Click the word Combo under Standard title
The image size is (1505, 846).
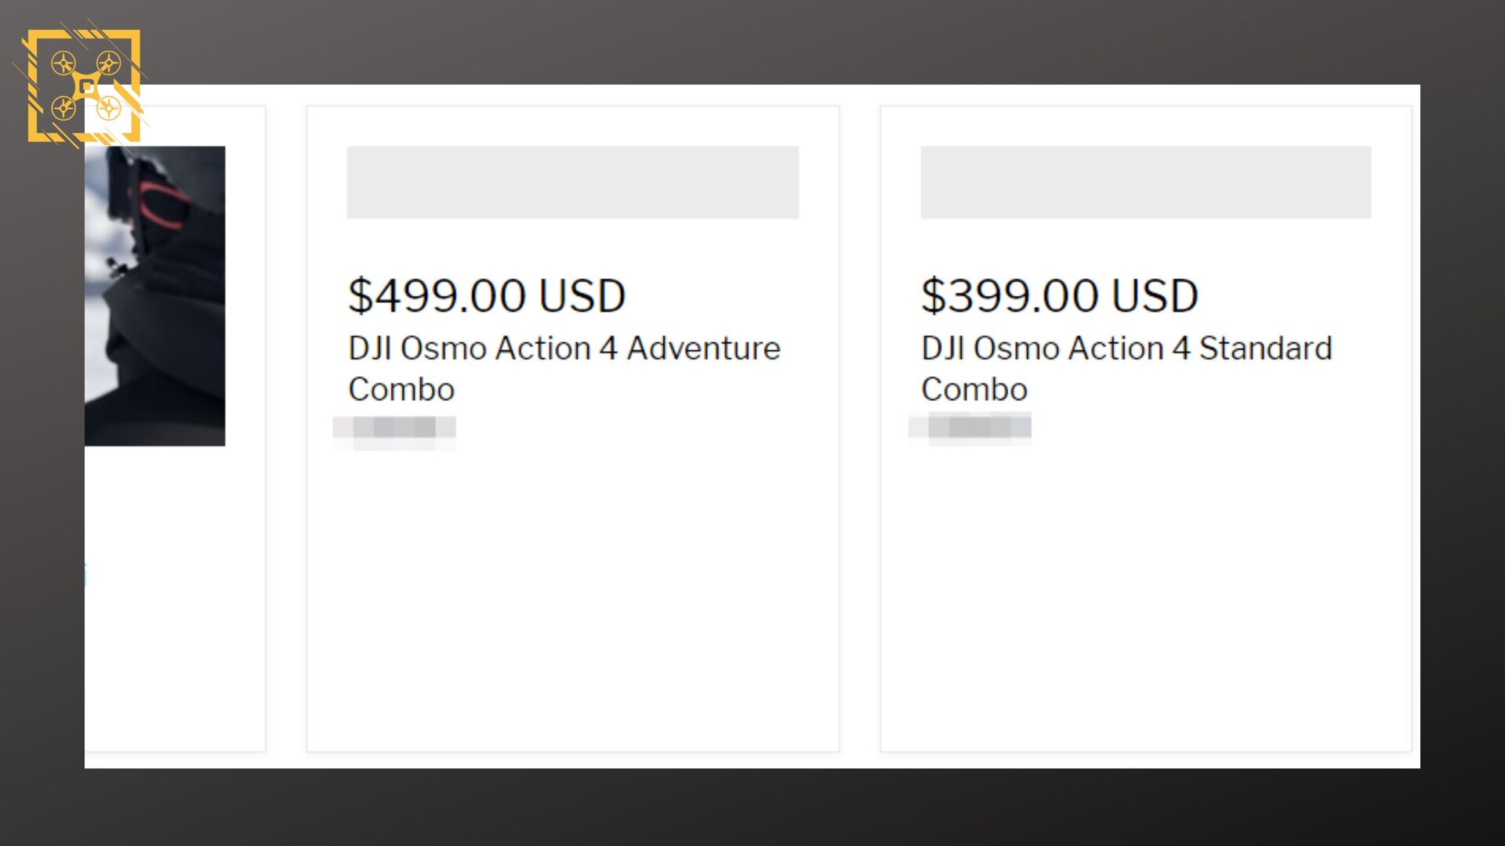(974, 389)
